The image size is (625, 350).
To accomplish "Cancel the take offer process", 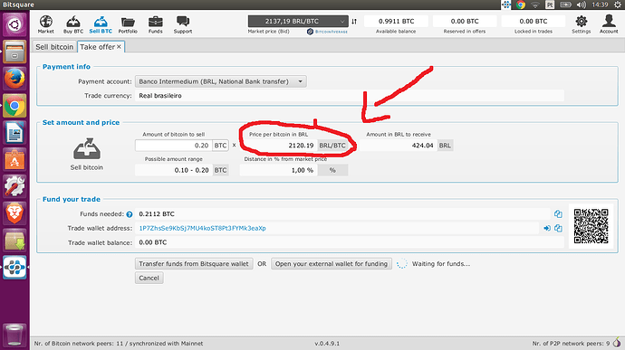I will pyautogui.click(x=149, y=278).
